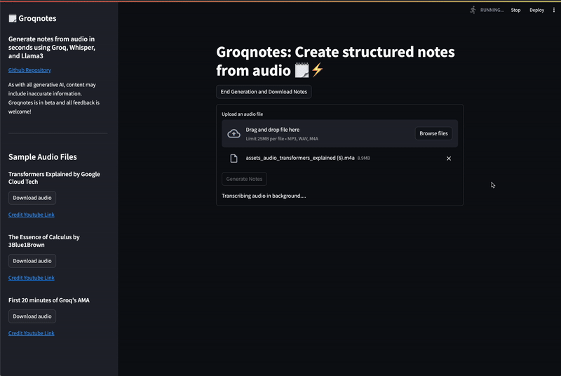Click 'First 20 minutes of Groq's AMA' title

pos(49,300)
